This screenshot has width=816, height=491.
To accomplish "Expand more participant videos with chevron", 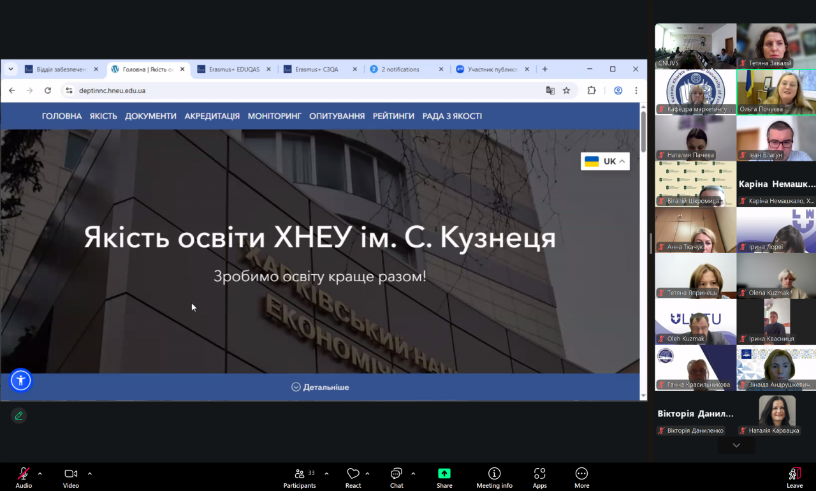I will 736,445.
